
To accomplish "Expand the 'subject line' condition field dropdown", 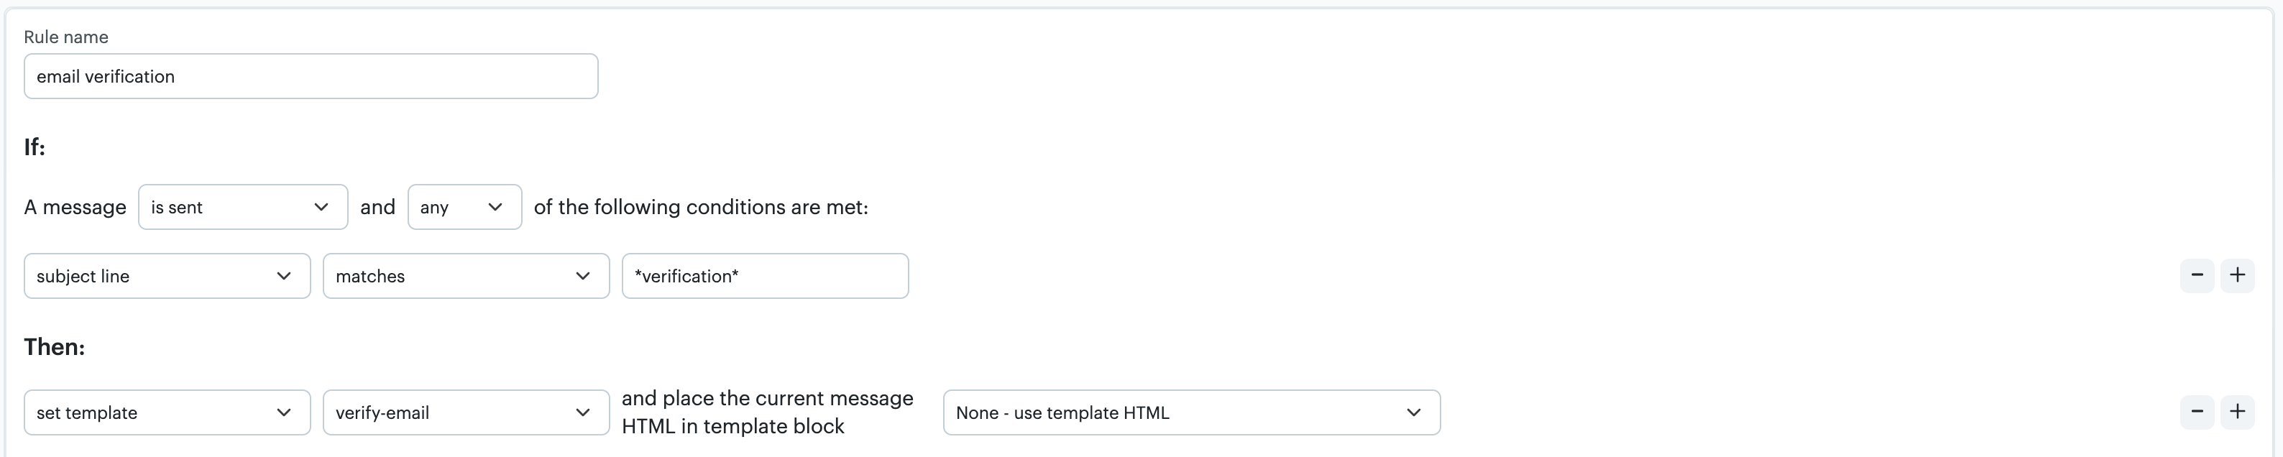I will [167, 275].
